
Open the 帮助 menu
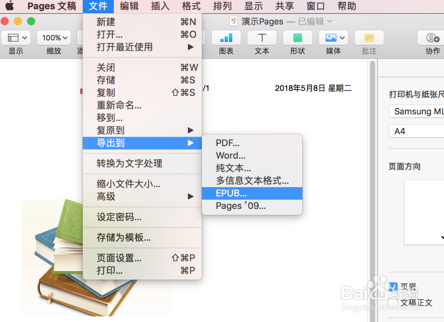click(346, 6)
